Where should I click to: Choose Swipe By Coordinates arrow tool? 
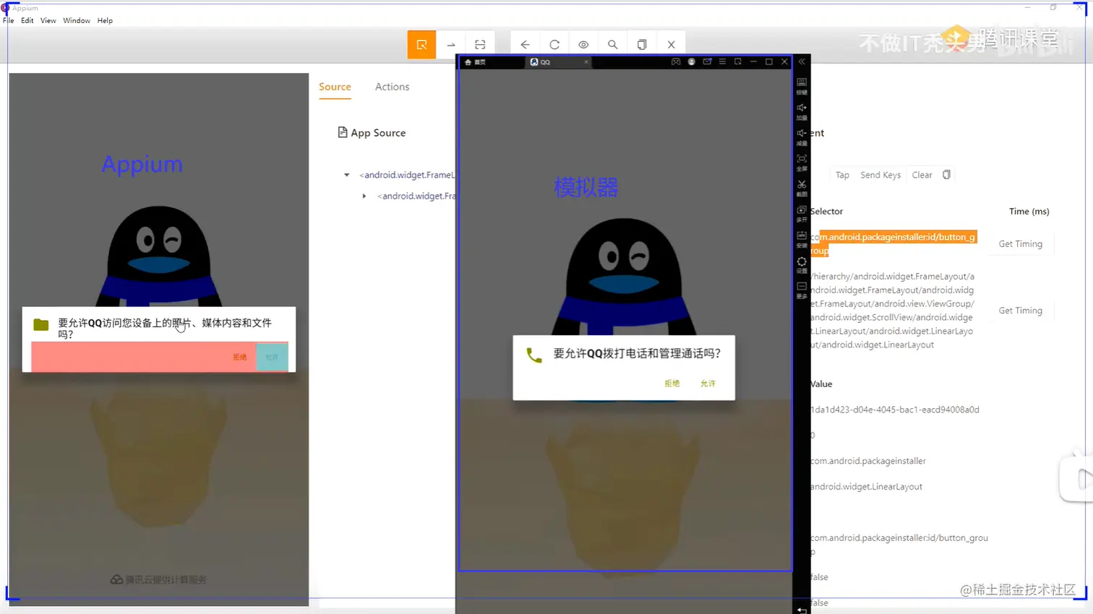451,45
